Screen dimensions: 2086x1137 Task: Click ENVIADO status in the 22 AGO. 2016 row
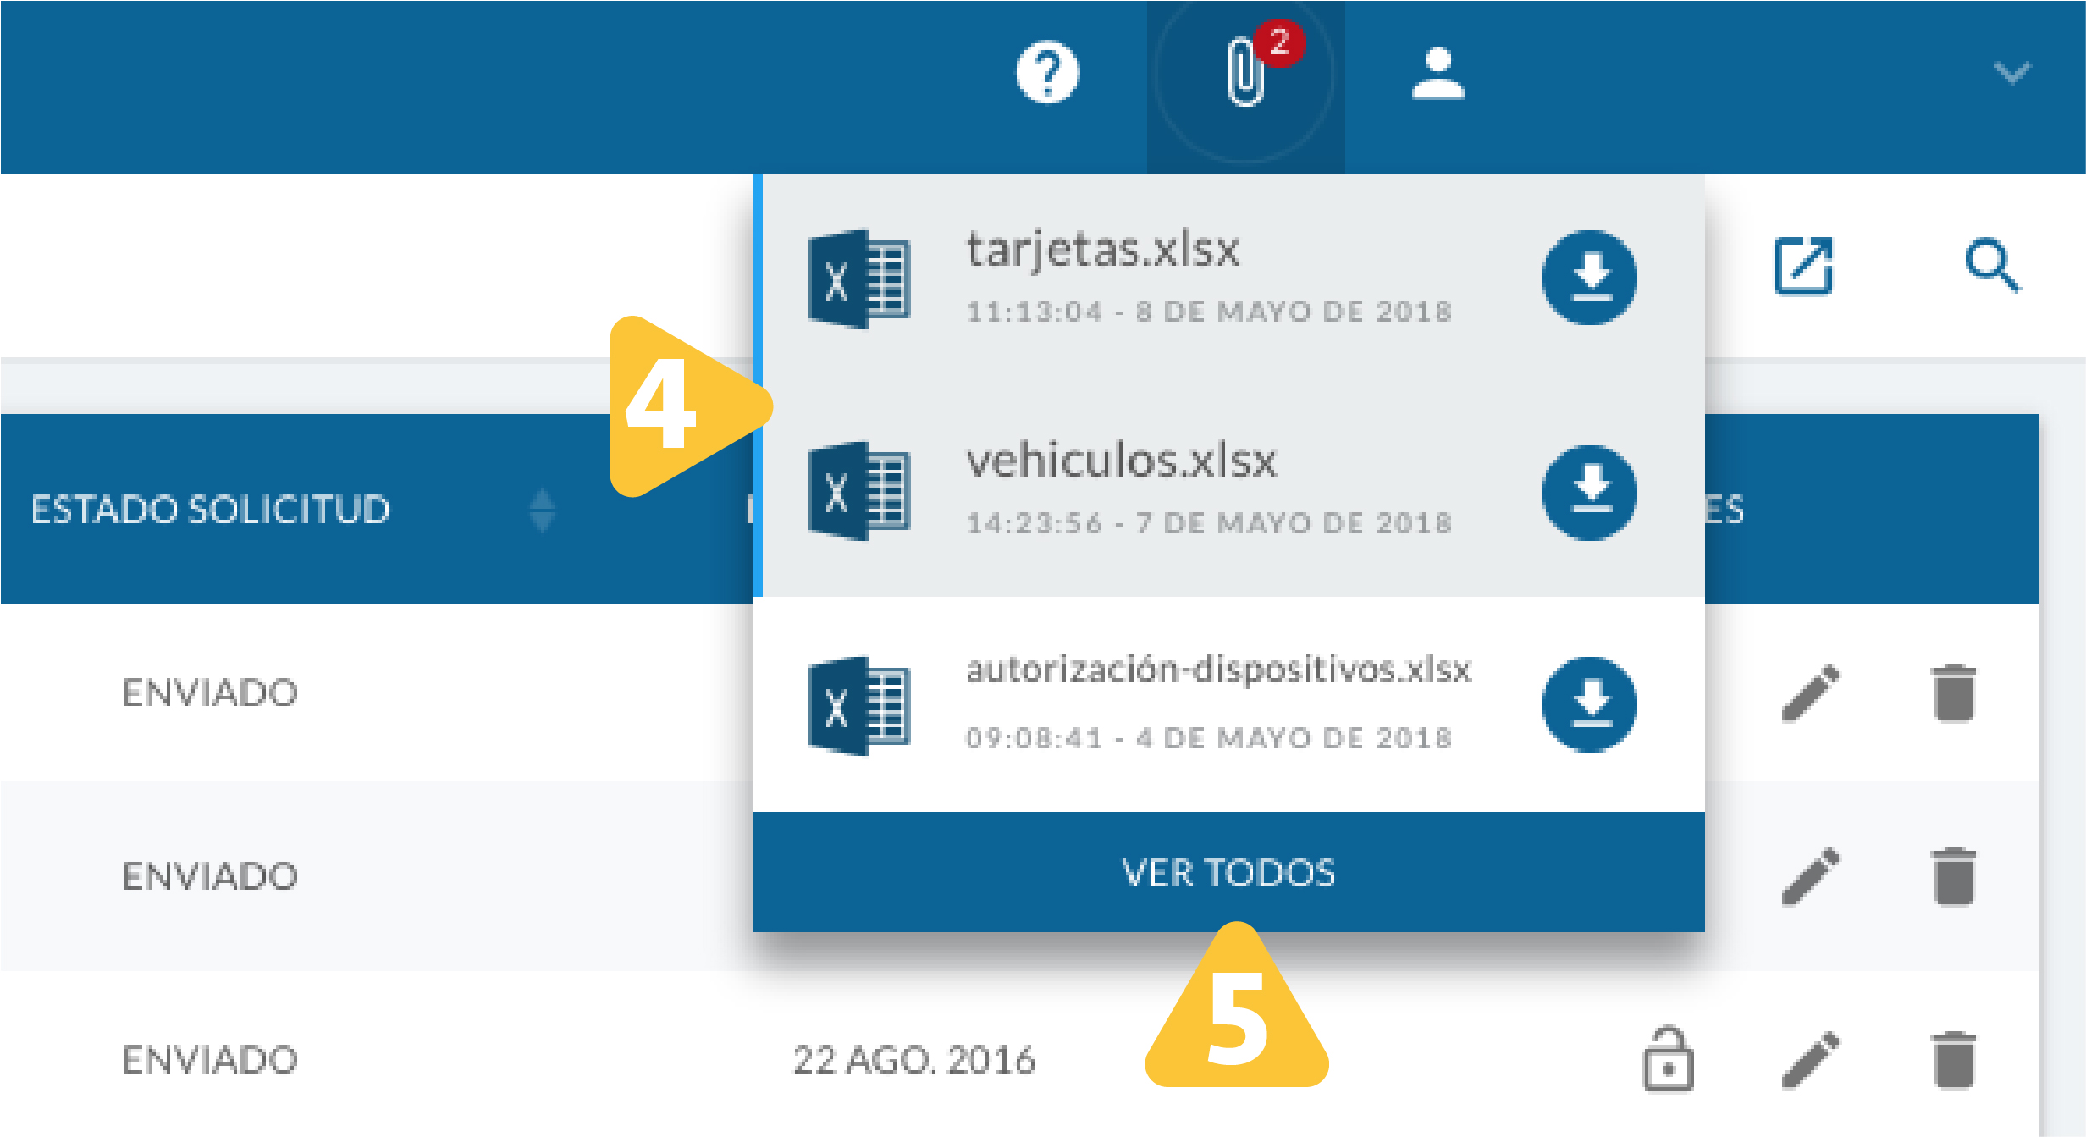point(210,1060)
